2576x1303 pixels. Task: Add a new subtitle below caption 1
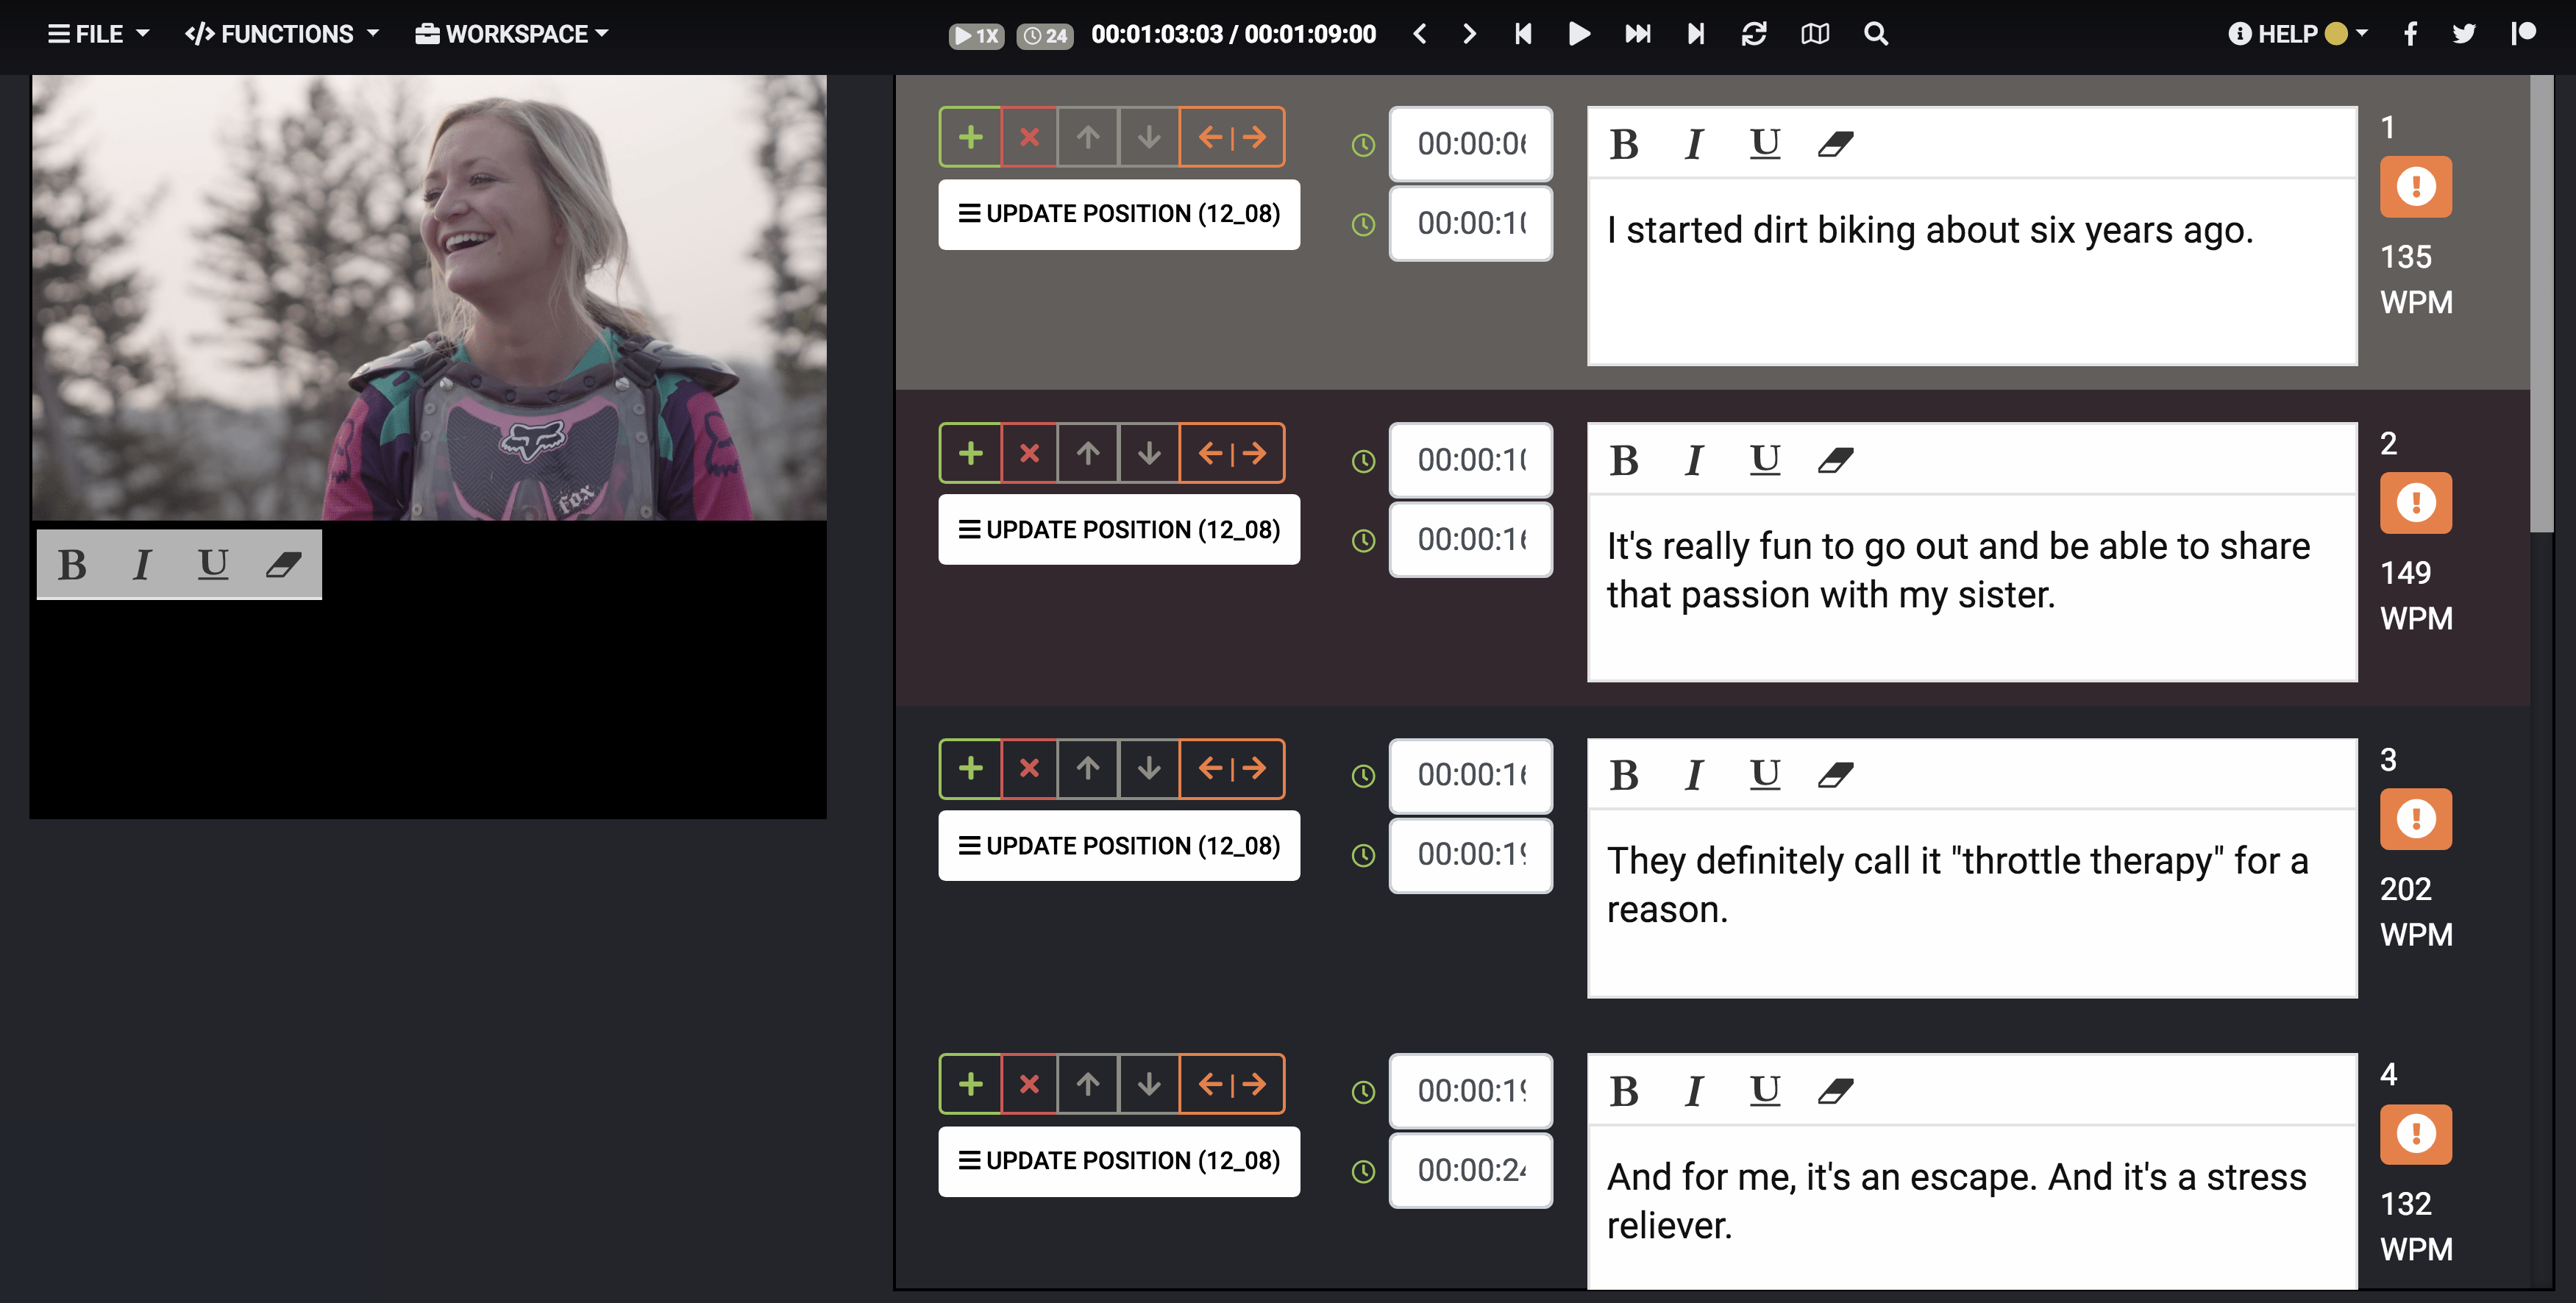pyautogui.click(x=970, y=136)
